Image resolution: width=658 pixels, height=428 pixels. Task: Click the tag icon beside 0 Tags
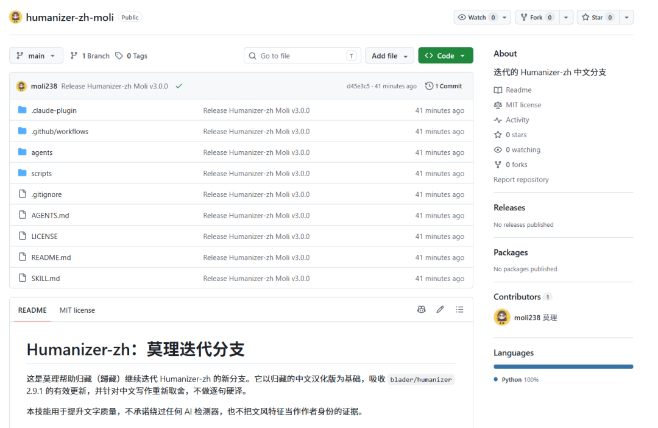119,55
